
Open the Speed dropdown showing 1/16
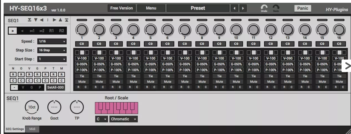[x=52, y=42]
